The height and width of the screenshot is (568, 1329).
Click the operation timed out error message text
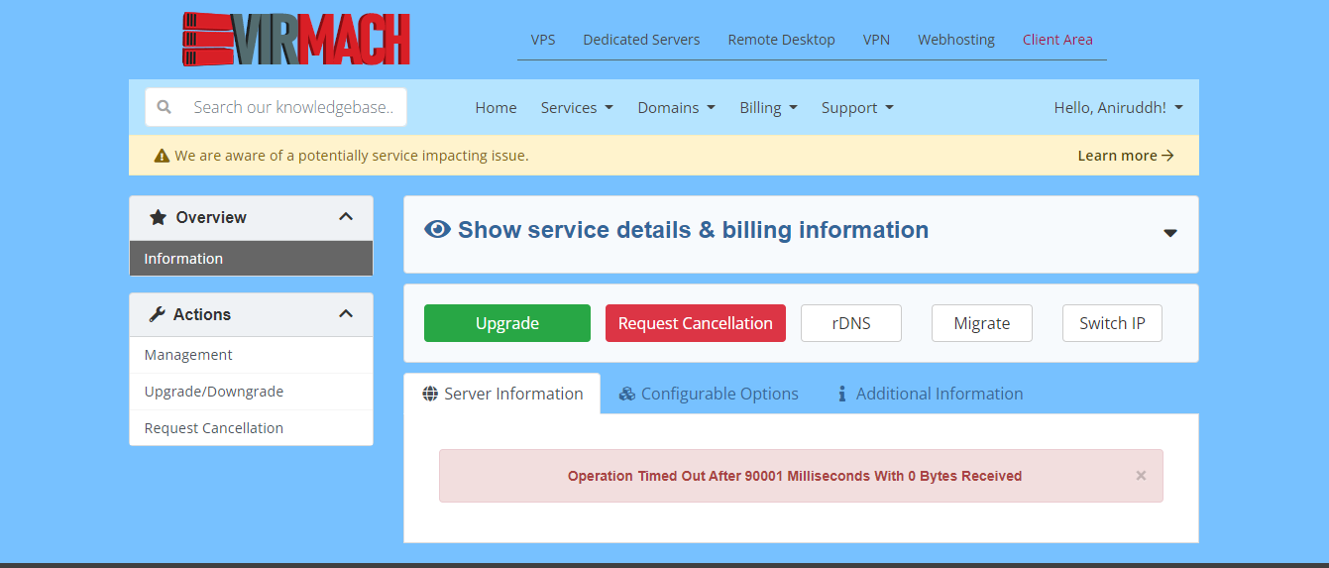click(795, 476)
